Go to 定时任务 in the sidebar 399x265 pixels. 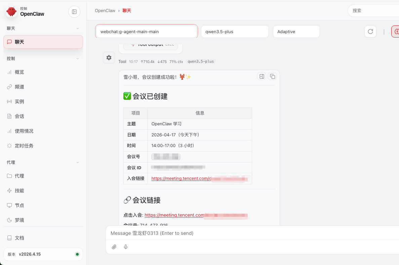(24, 146)
